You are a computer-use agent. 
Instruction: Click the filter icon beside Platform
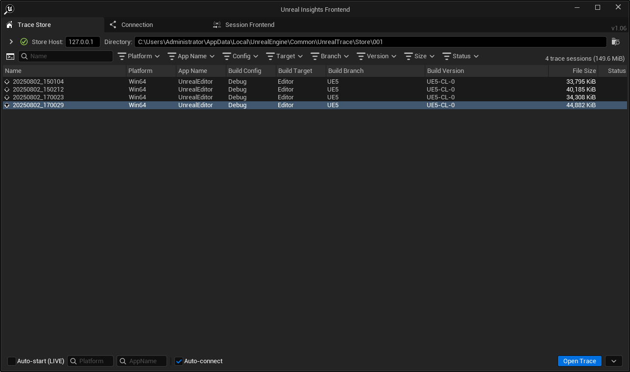coord(122,56)
